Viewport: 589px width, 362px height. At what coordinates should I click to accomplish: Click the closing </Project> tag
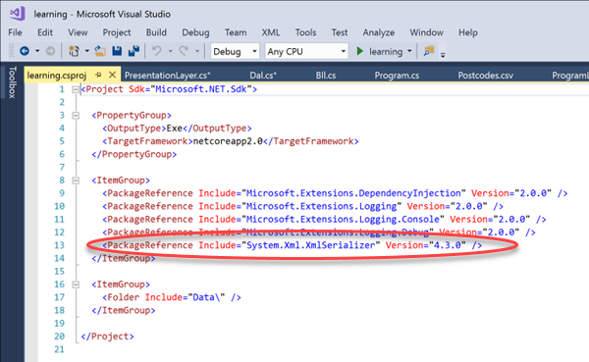point(107,336)
